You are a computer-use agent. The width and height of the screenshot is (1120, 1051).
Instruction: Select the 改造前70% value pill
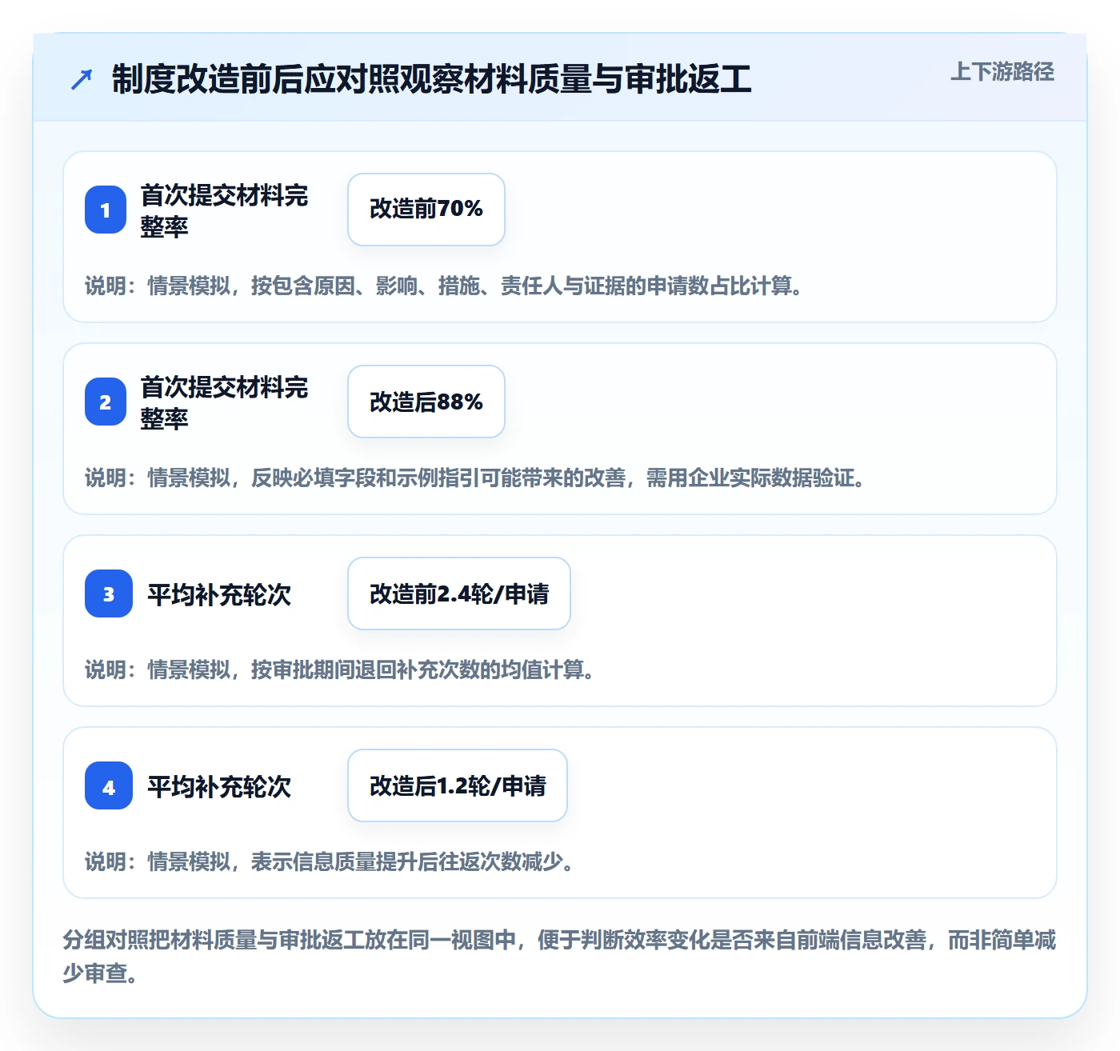click(x=426, y=210)
